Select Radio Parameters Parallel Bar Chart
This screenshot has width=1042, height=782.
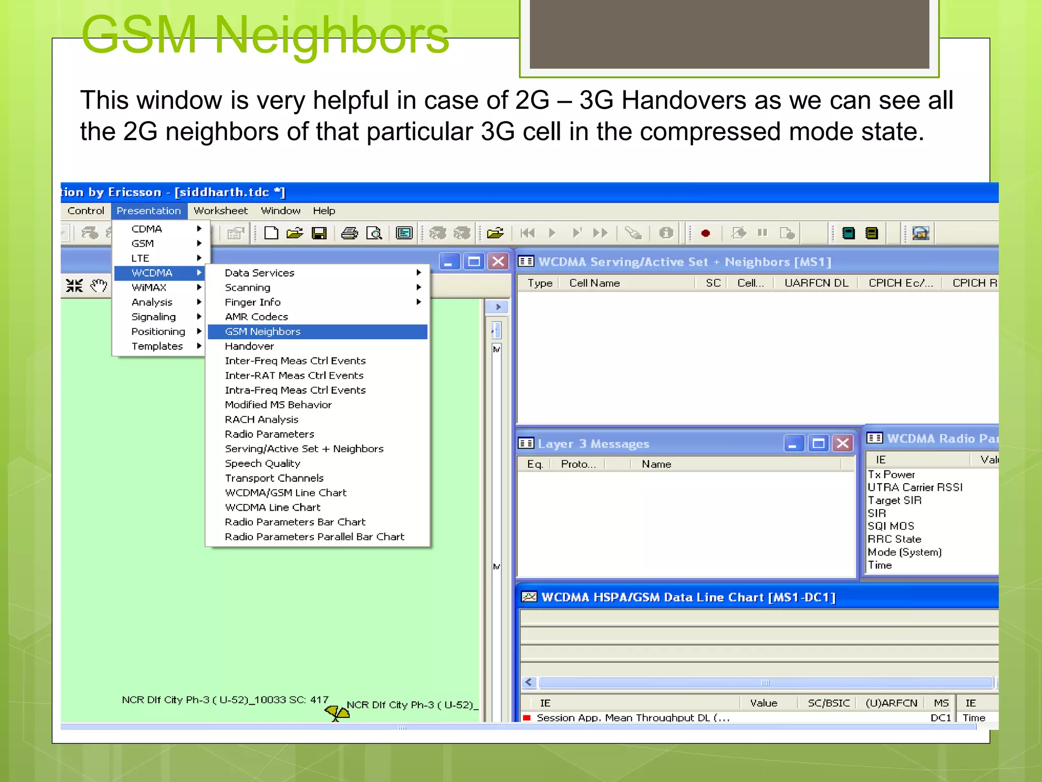click(318, 537)
